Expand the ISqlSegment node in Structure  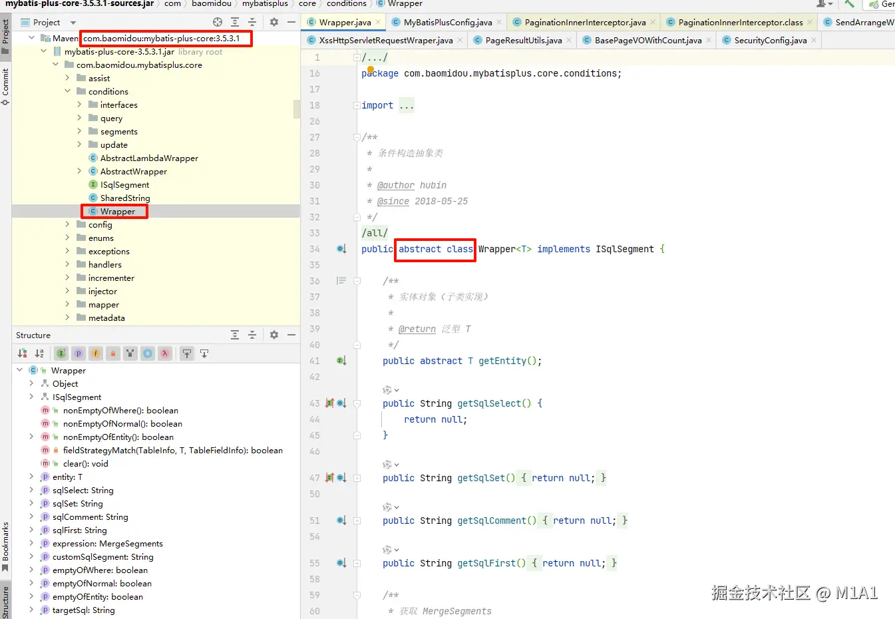(31, 397)
